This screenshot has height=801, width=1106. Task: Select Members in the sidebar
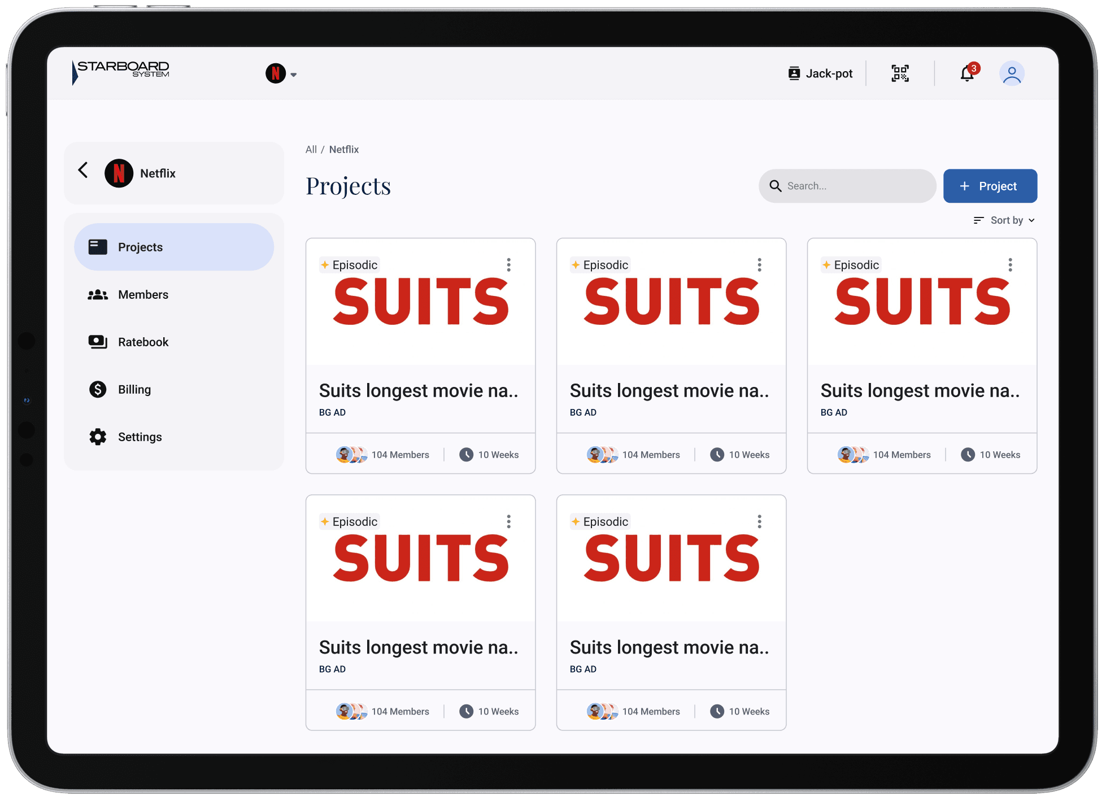pos(143,295)
